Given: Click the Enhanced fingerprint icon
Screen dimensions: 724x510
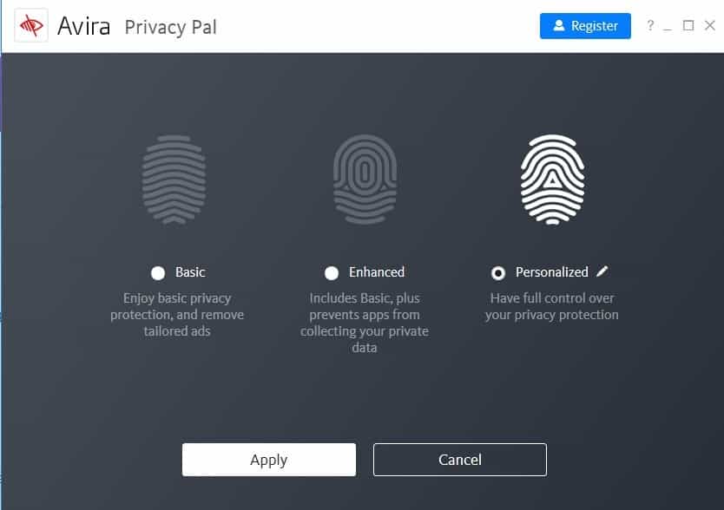Looking at the screenshot, I should [x=365, y=180].
